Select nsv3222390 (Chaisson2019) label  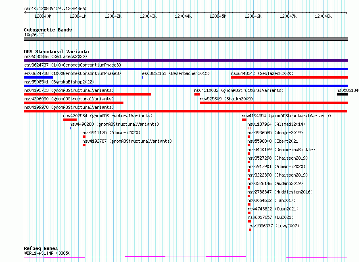pyautogui.click(x=278, y=175)
